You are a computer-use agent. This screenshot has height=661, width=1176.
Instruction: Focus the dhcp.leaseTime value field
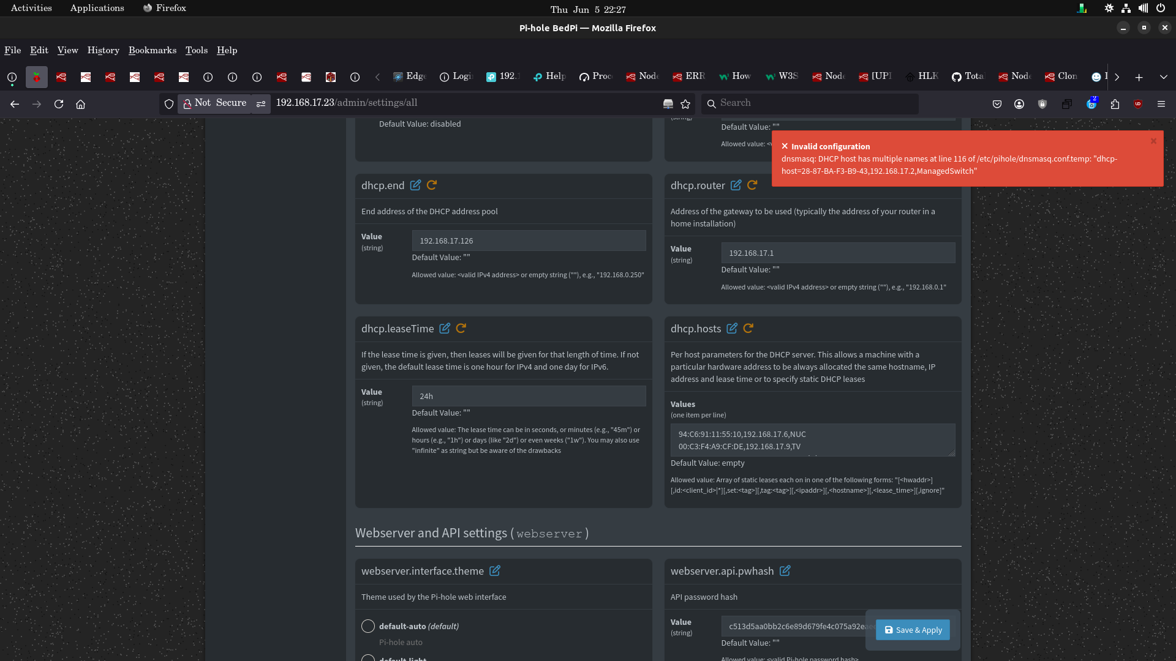coord(529,396)
